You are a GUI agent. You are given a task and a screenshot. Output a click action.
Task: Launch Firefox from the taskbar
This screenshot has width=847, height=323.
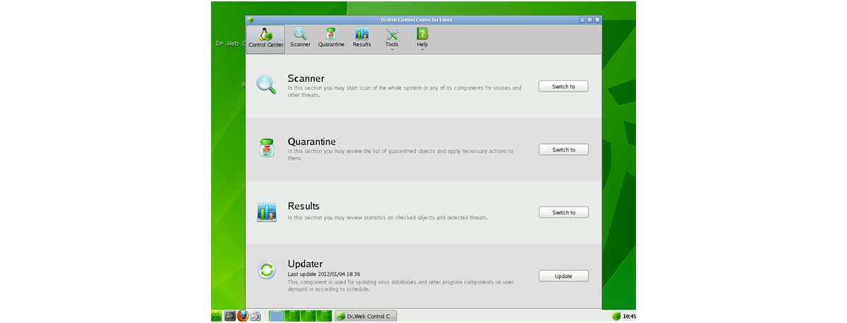(242, 316)
